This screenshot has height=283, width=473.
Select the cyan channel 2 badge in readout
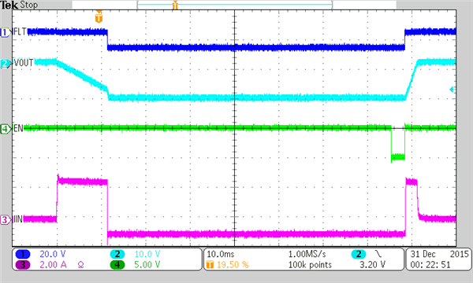tap(117, 255)
